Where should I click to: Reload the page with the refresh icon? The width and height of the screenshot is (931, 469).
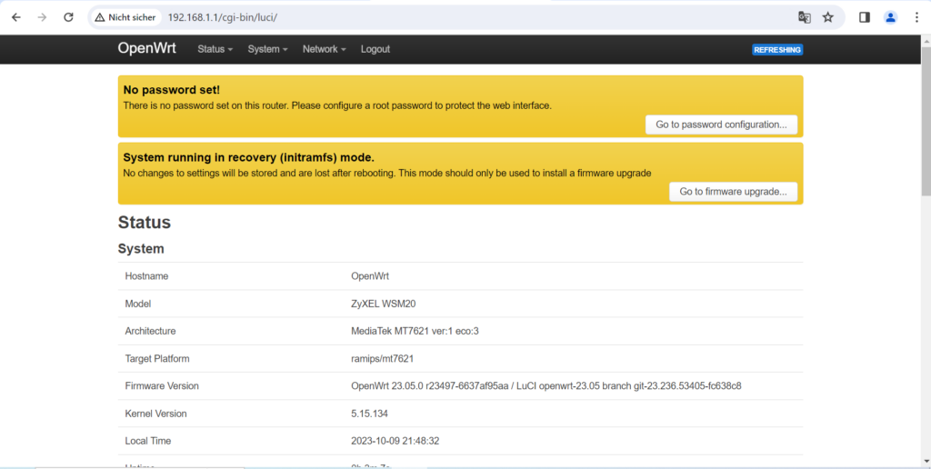(x=68, y=17)
